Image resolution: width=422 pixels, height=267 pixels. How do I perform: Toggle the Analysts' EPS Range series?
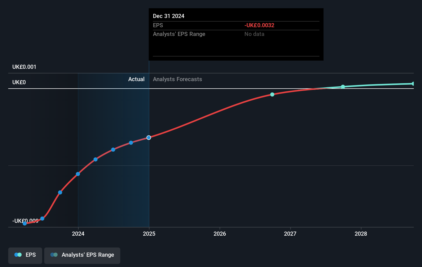point(82,255)
